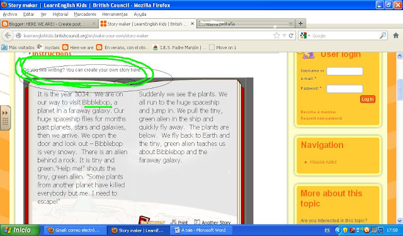The height and width of the screenshot is (236, 403).
Task: Expand the side panel handle with double arrows
Action: pyautogui.click(x=5, y=118)
